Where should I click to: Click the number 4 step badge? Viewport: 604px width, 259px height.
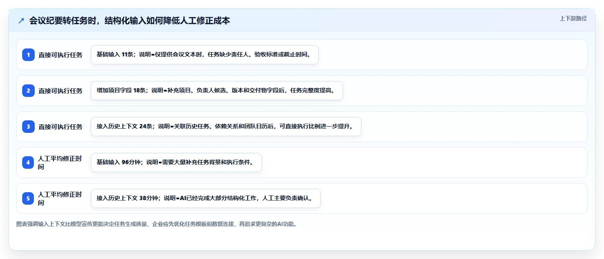28,163
